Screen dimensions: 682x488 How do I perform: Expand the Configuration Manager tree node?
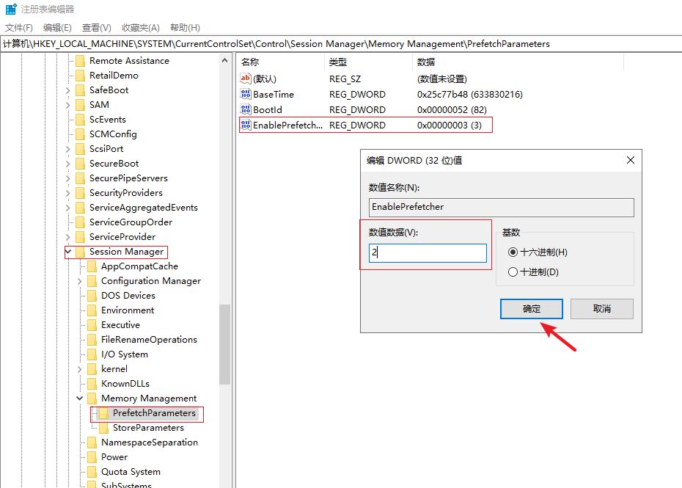80,281
